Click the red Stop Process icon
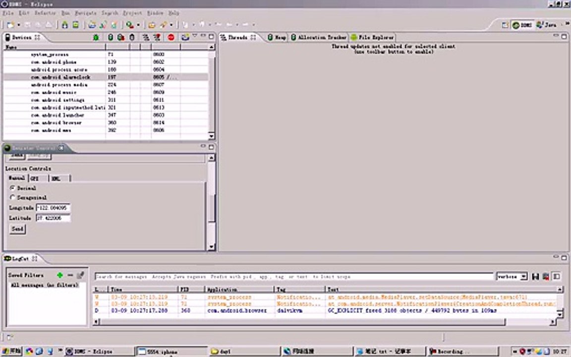Screen dimensions: 571x357 [171, 37]
